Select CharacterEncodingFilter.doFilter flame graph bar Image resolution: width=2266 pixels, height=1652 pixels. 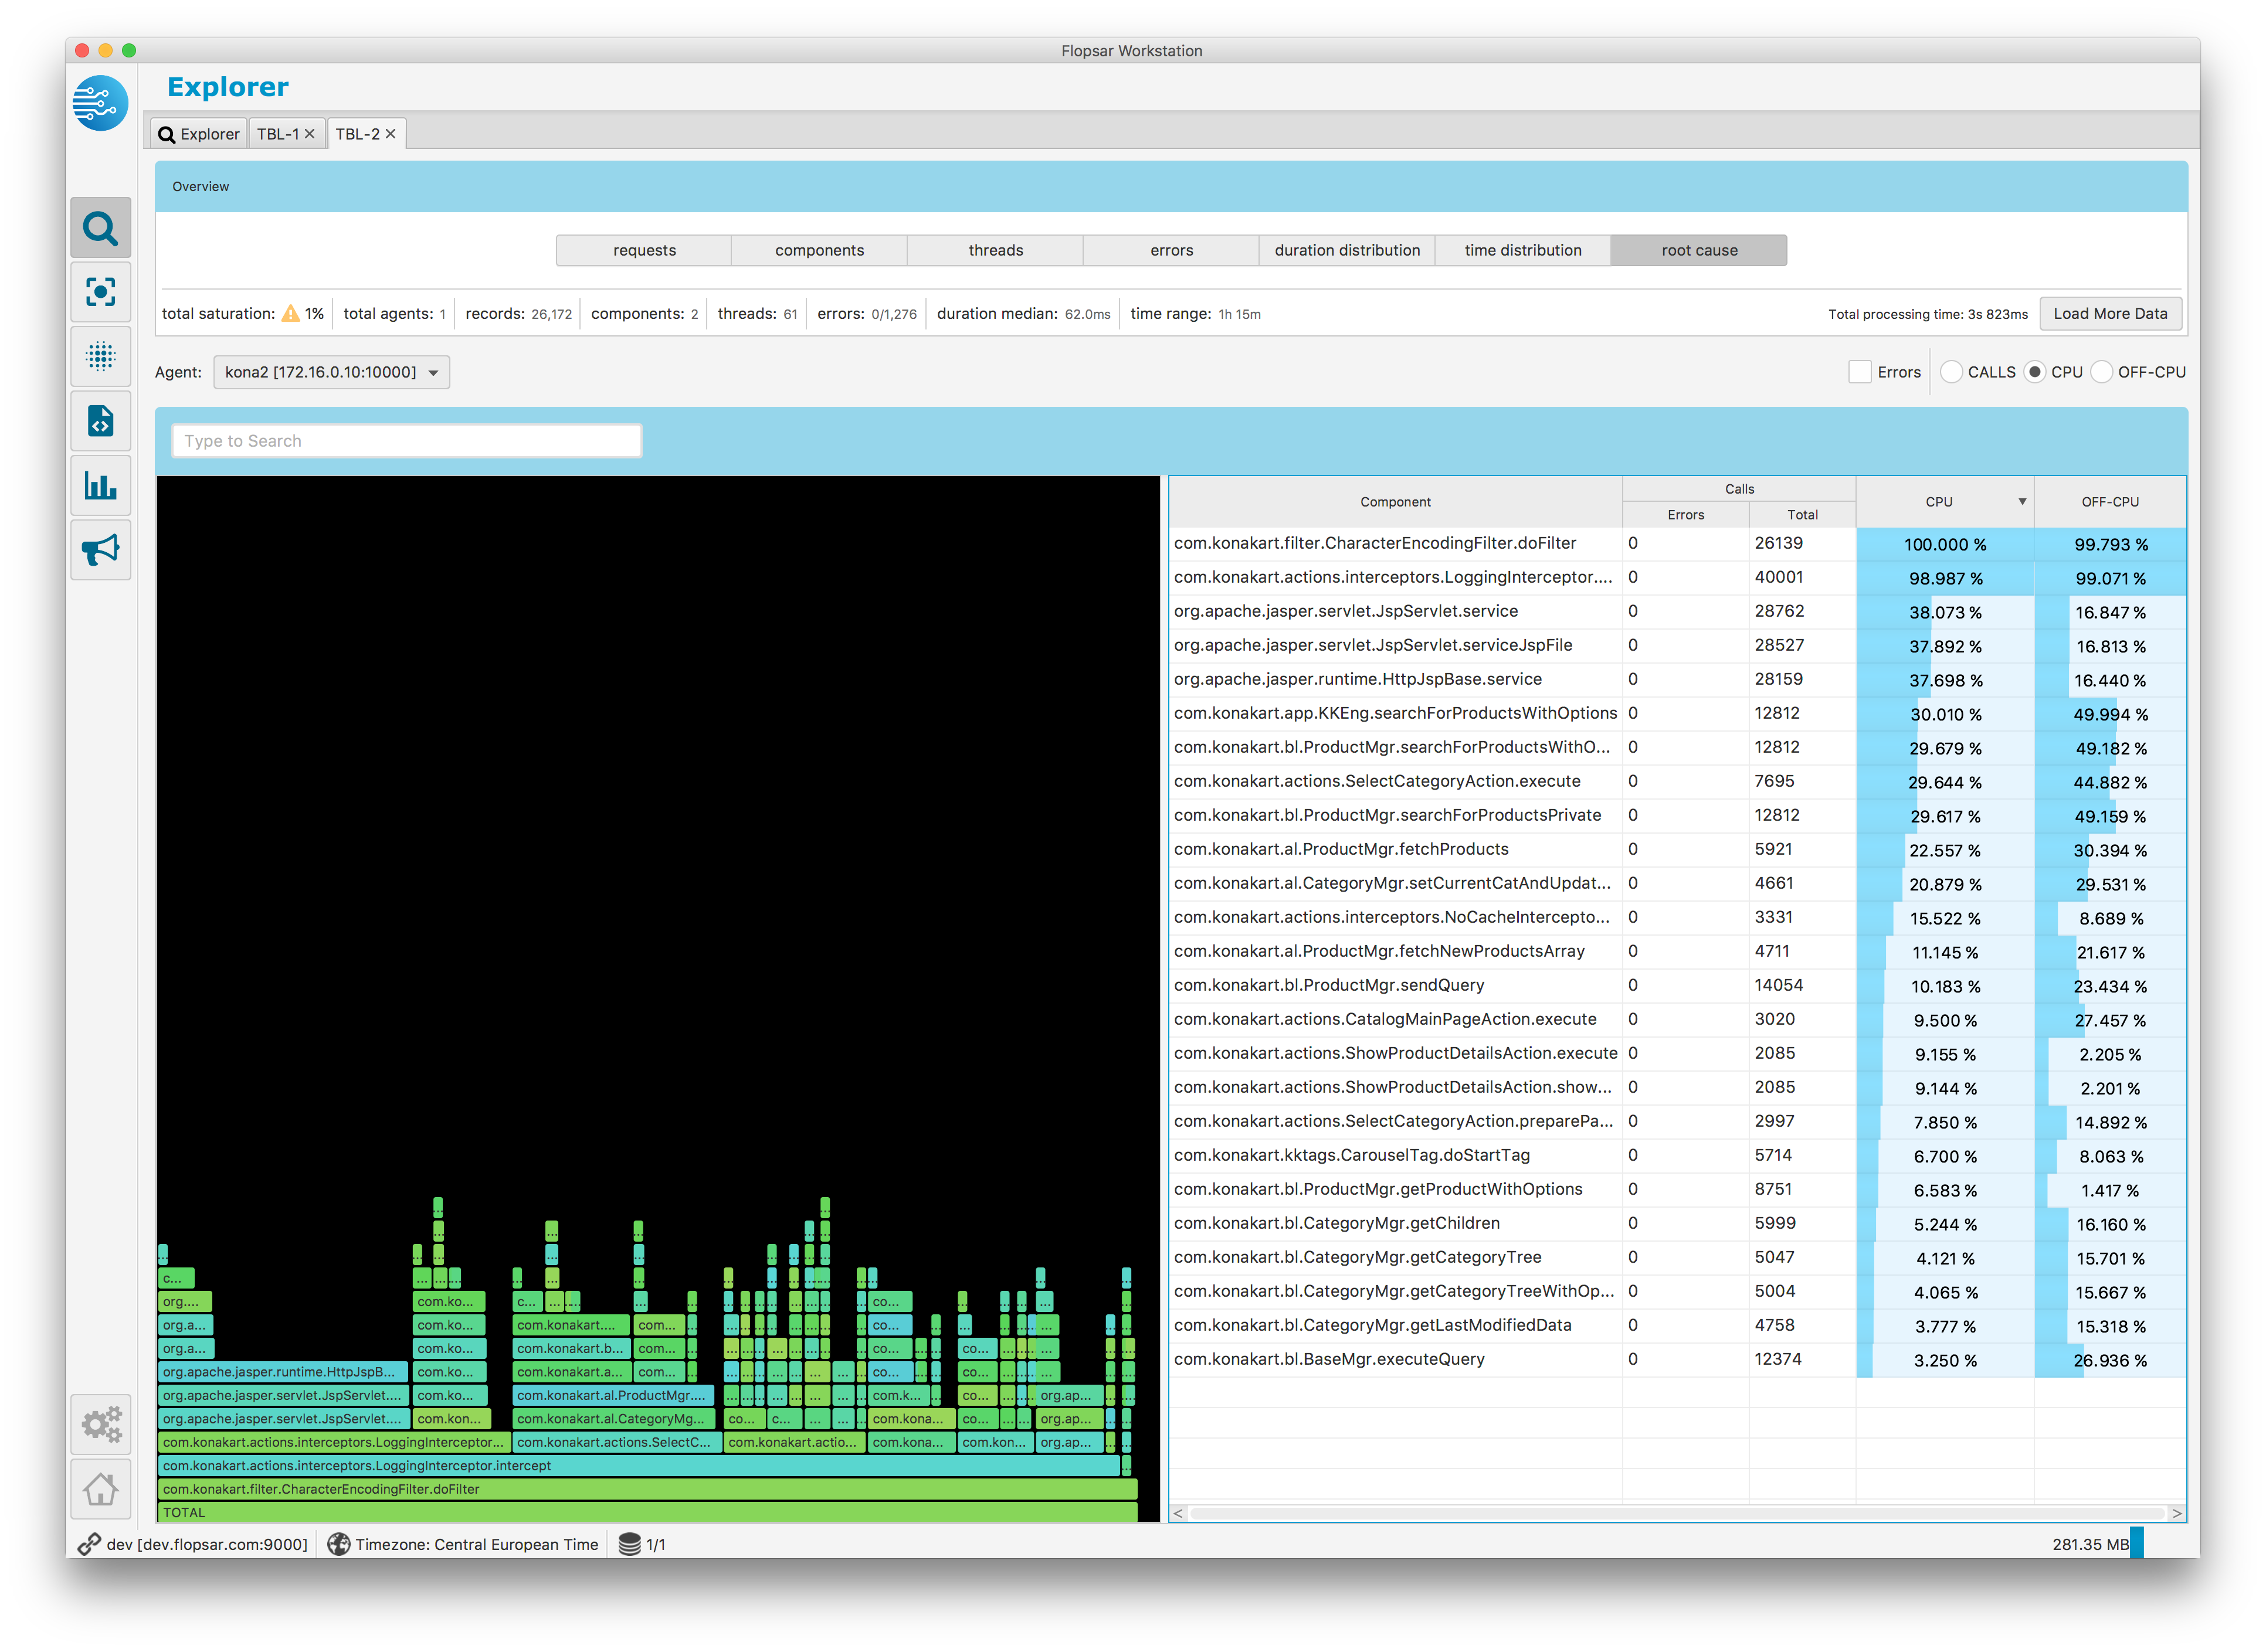tap(647, 1489)
